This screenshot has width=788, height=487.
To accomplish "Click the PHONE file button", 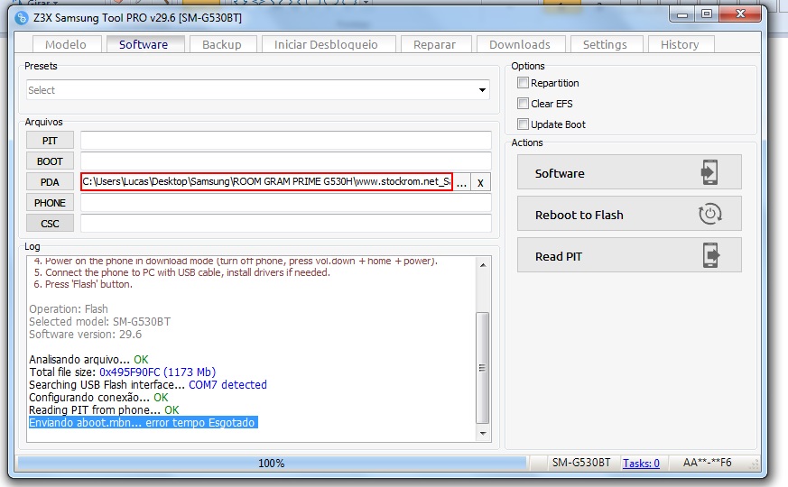I will pos(50,203).
